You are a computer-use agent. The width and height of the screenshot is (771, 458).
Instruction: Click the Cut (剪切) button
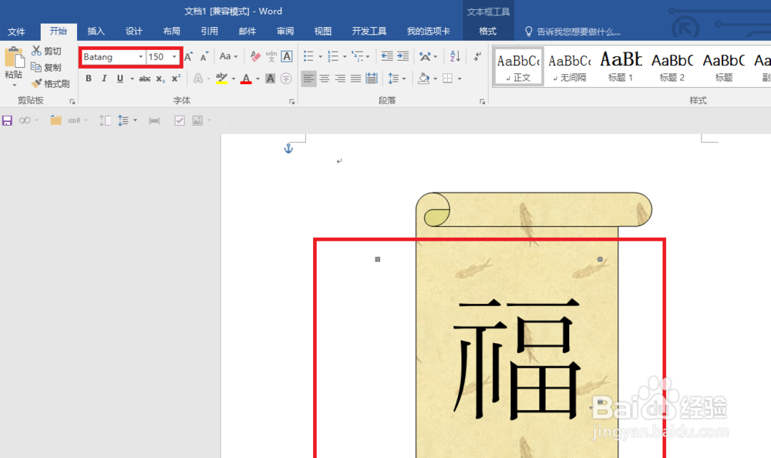46,51
